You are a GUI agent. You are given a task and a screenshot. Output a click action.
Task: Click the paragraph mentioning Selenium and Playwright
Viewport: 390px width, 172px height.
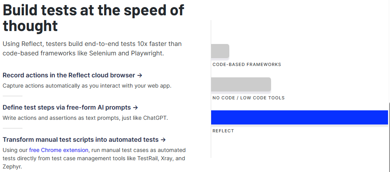(92, 49)
